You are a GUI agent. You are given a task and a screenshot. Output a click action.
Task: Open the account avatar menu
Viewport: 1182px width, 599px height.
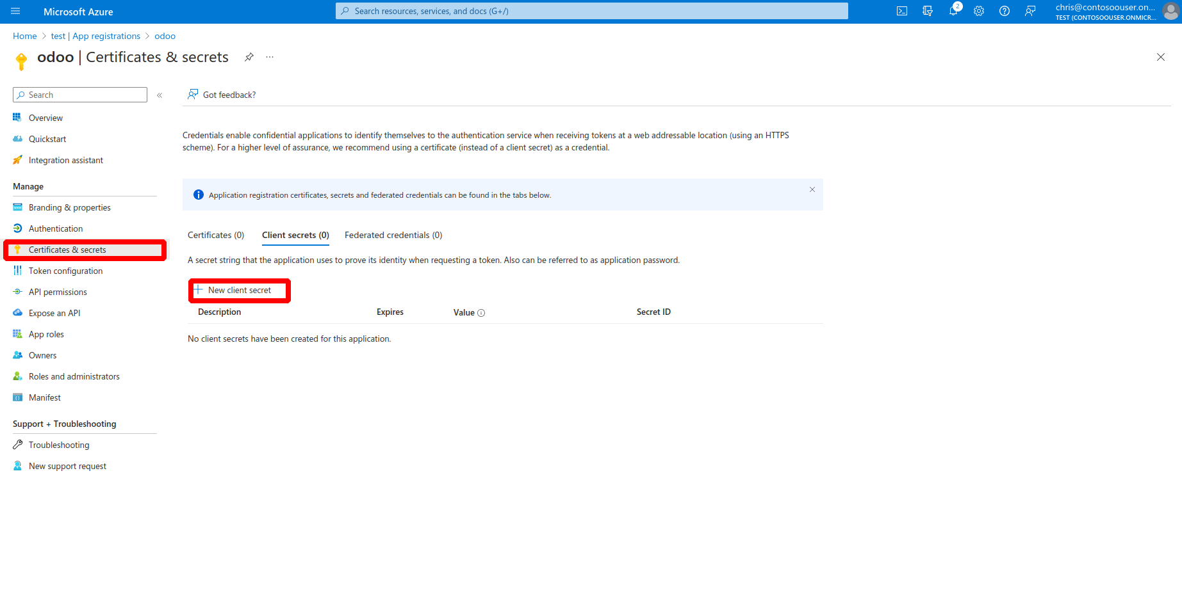1170,12
